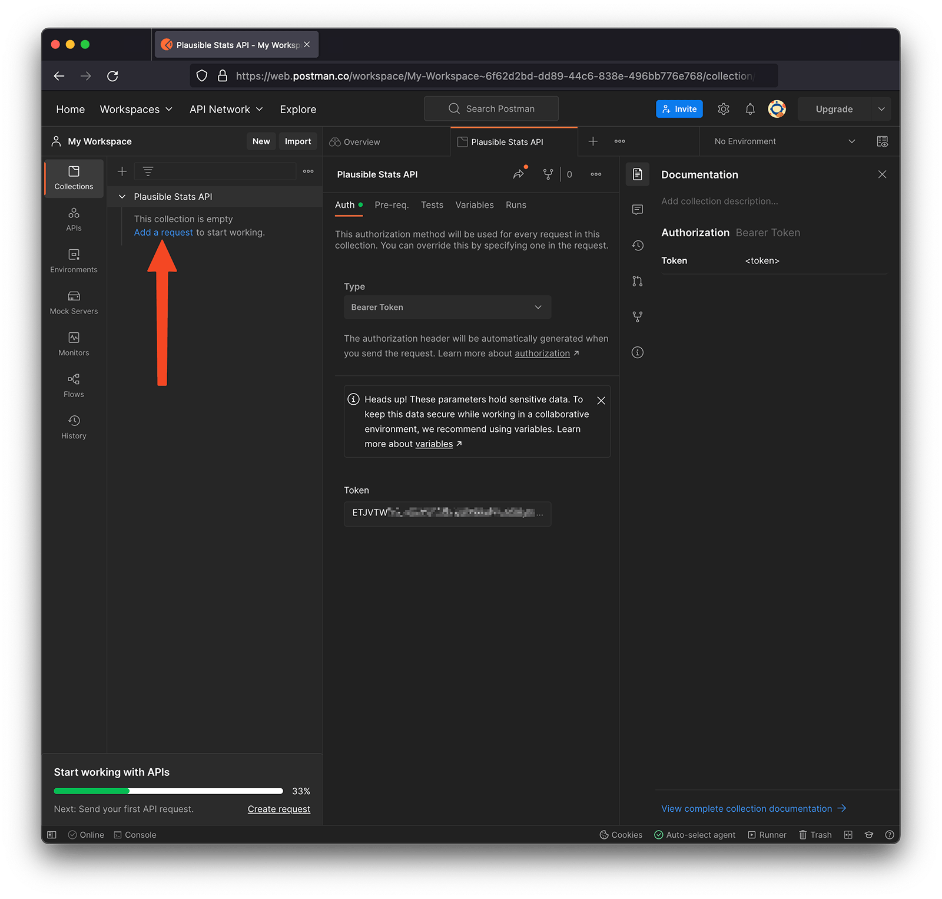Open the APIs sidebar section
942x899 pixels.
(74, 220)
